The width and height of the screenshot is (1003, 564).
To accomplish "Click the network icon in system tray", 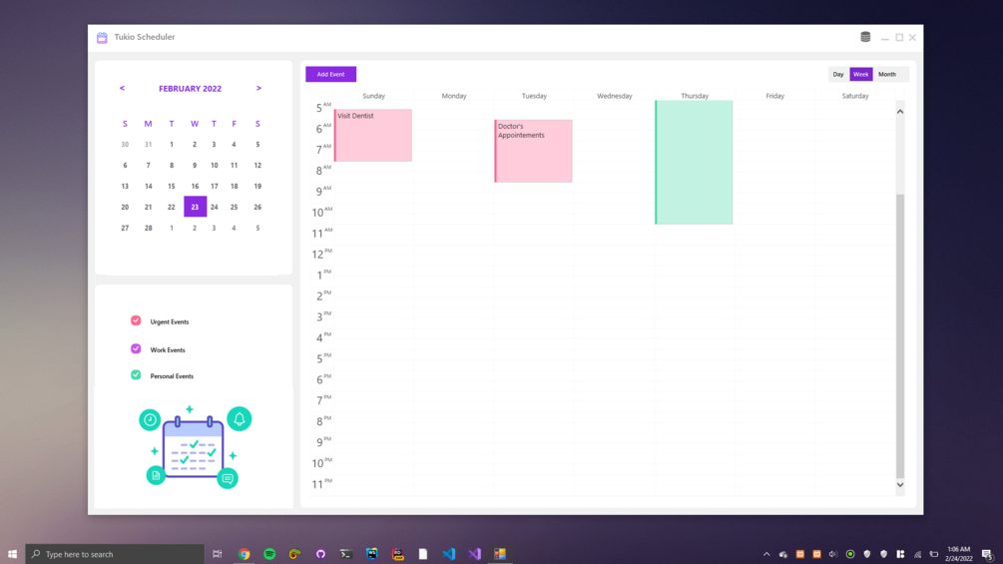I will pos(917,554).
